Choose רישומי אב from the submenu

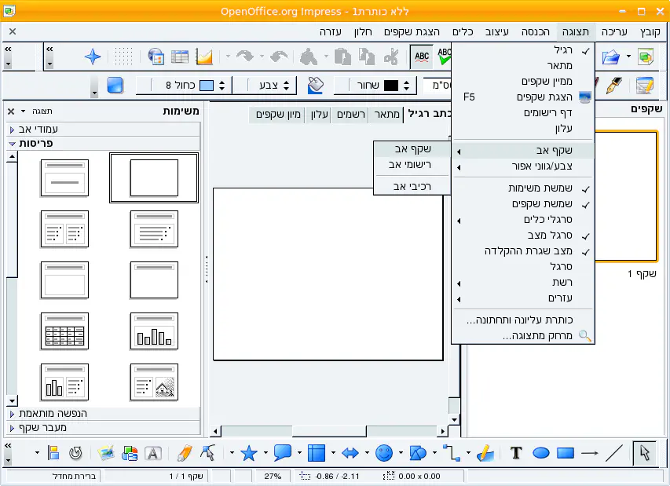tap(410, 165)
